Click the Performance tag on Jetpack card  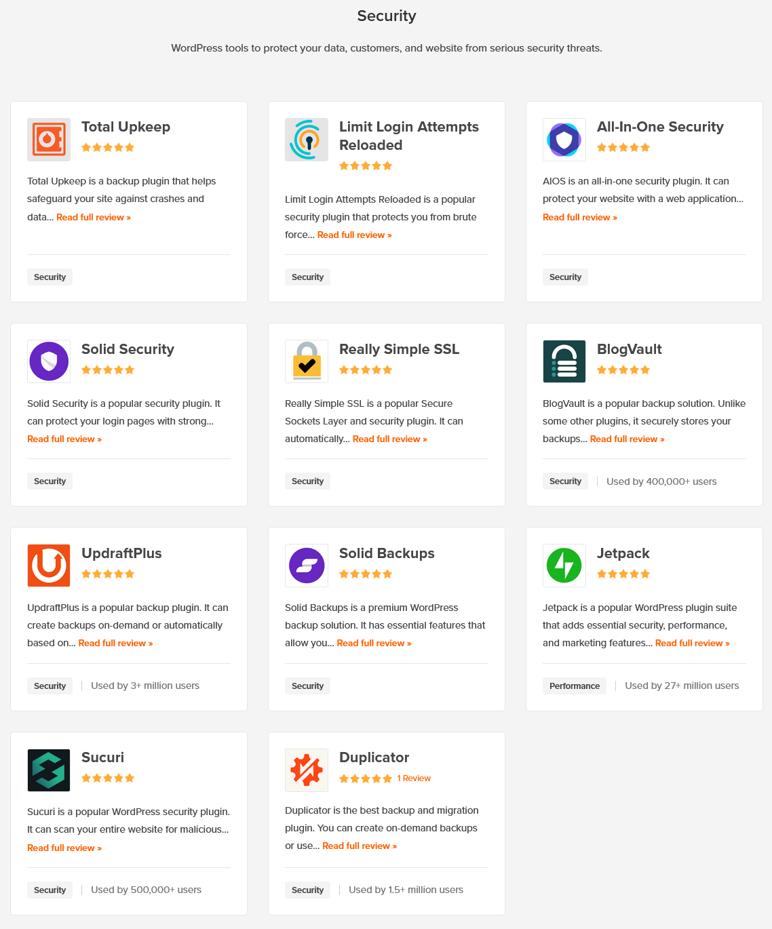click(575, 686)
